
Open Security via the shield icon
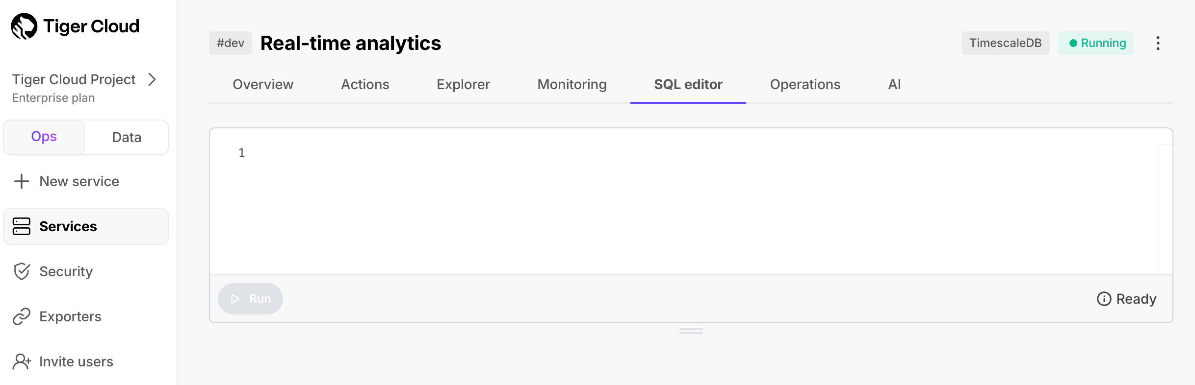click(x=22, y=271)
